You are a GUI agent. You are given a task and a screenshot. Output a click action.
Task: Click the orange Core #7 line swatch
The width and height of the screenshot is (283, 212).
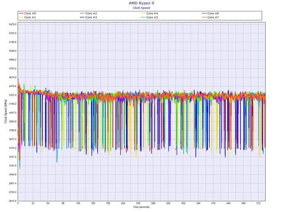[x=204, y=17]
